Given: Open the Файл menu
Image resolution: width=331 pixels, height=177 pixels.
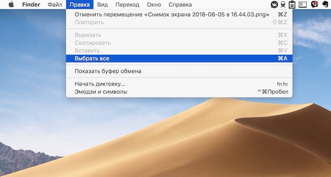Looking at the screenshot, I should click(55, 4).
